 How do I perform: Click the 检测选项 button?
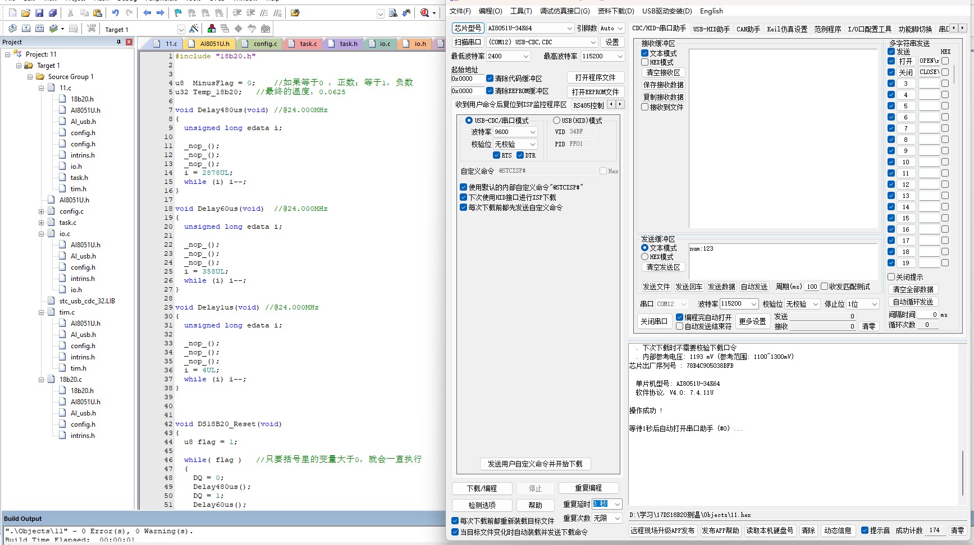tap(482, 505)
